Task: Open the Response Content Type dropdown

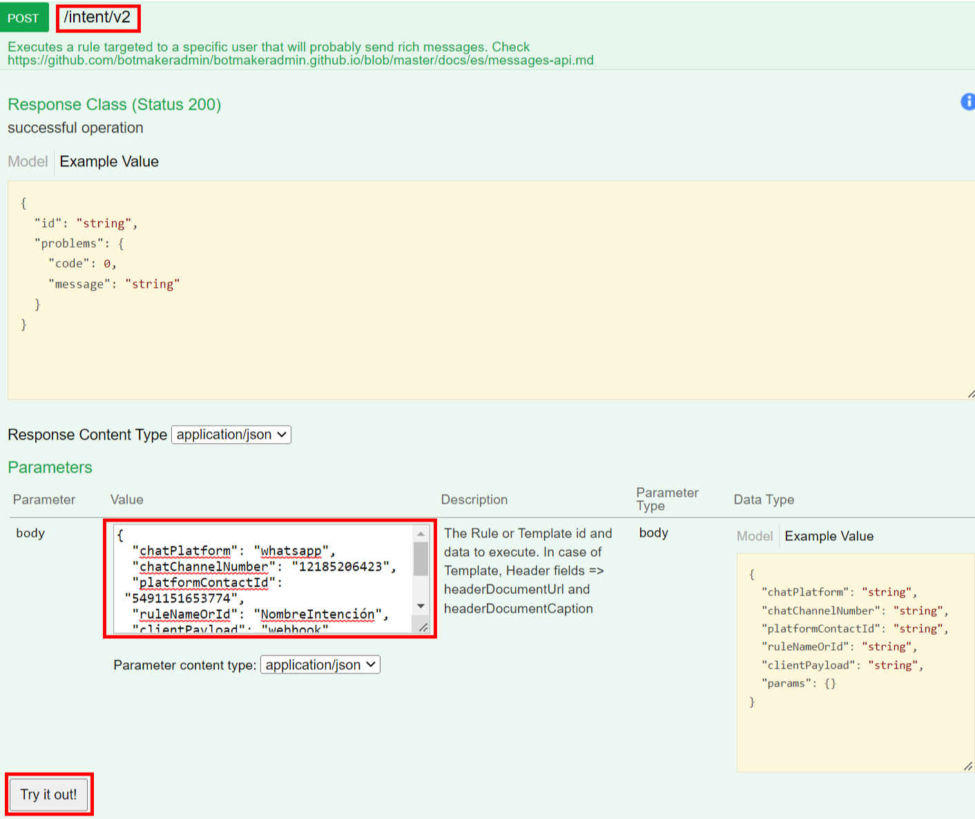Action: pyautogui.click(x=231, y=435)
